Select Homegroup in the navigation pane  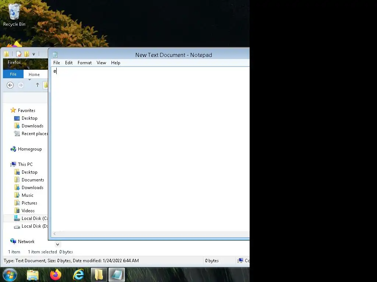click(30, 149)
